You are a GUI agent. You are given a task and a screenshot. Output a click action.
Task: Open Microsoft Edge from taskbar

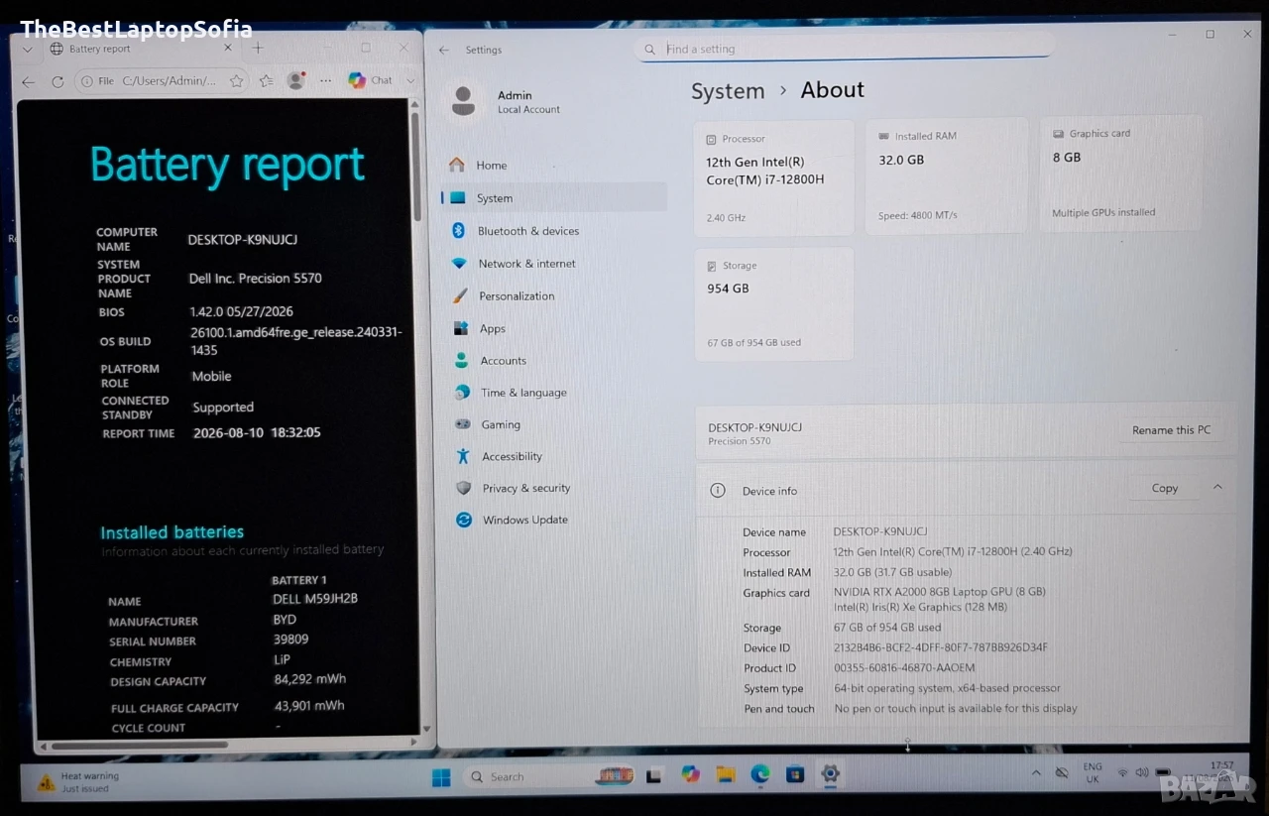click(x=759, y=774)
